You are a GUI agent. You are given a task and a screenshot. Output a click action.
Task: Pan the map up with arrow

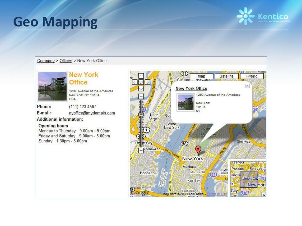pyautogui.click(x=141, y=76)
